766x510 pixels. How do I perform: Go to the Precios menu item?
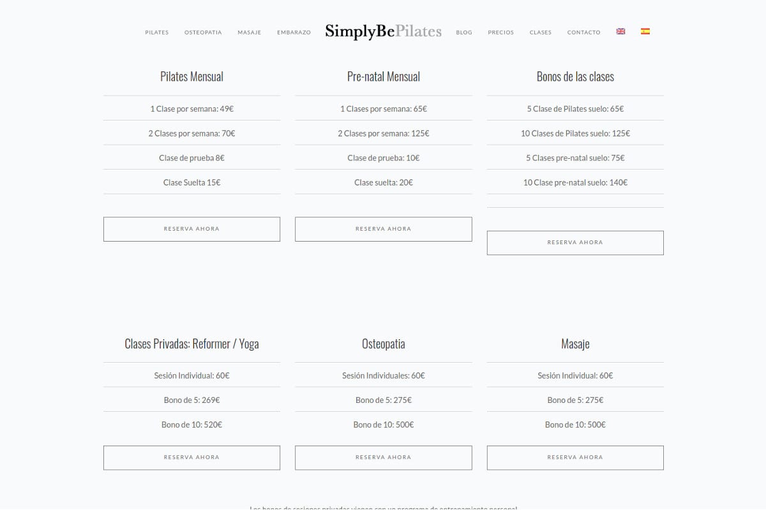click(501, 33)
